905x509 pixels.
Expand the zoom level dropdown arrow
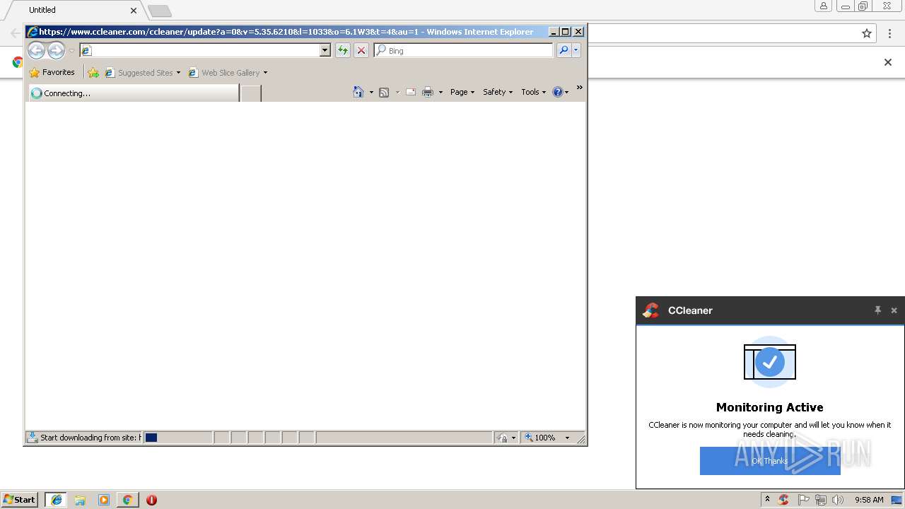[567, 438]
